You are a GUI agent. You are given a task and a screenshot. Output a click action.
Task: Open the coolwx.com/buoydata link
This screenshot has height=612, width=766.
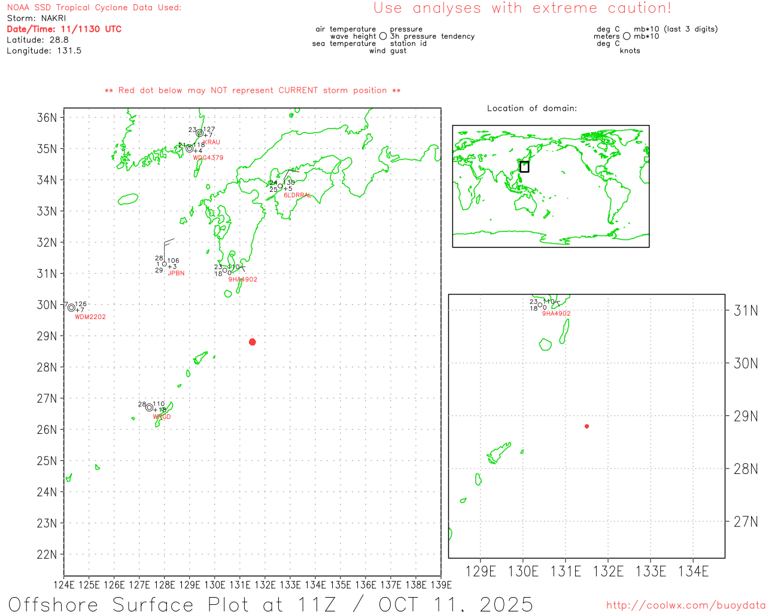click(x=686, y=605)
